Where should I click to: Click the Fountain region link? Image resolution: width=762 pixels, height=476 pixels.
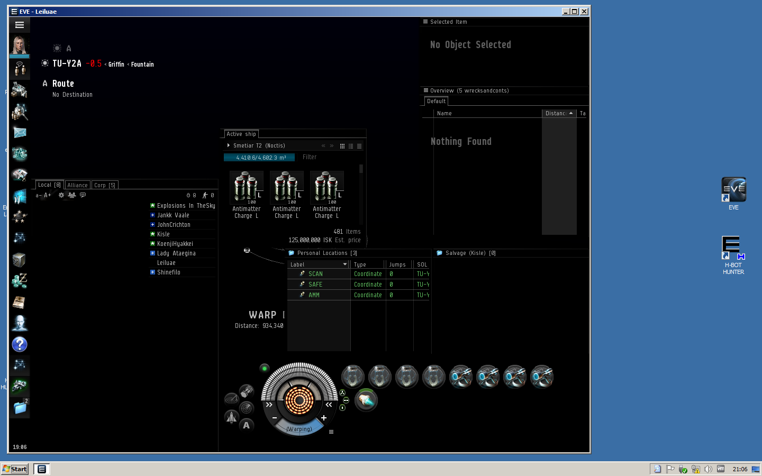pos(142,65)
